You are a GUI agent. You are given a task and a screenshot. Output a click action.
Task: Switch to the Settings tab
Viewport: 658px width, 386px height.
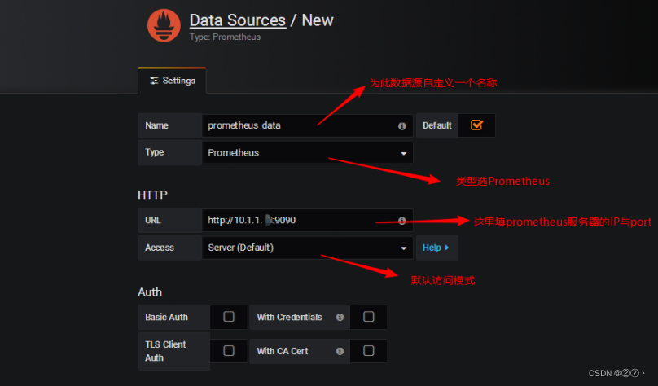(x=173, y=81)
